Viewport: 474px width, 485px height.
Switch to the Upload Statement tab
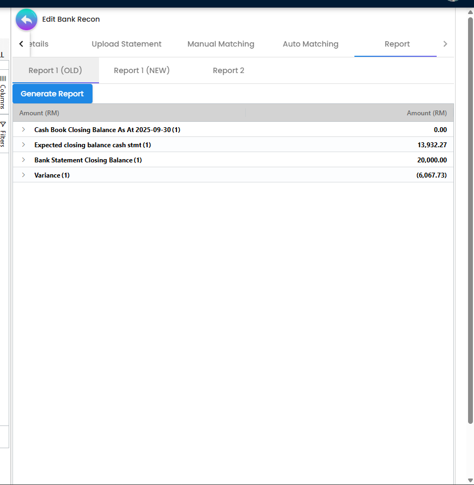tap(127, 44)
